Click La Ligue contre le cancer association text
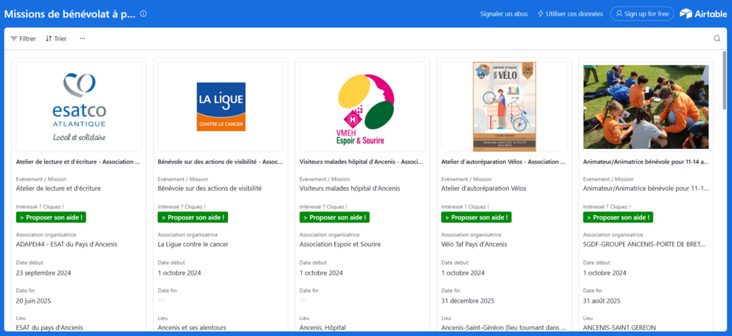Image resolution: width=732 pixels, height=336 pixels. pos(193,244)
